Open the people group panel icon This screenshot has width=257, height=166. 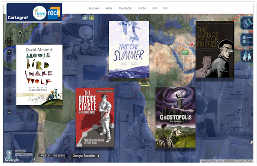coord(247,56)
